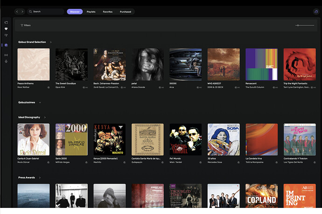Screen dimensions: 322x214
Task: Click the Qobuz badge under Serie 2000
Action: point(86,162)
